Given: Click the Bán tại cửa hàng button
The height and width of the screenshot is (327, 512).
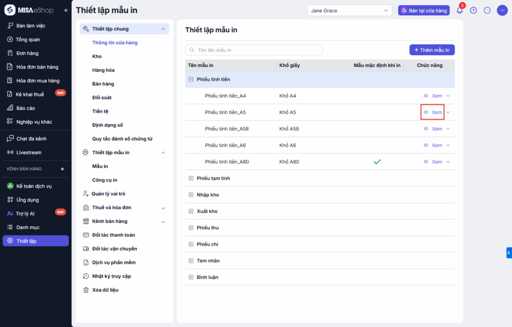Looking at the screenshot, I should [x=424, y=10].
